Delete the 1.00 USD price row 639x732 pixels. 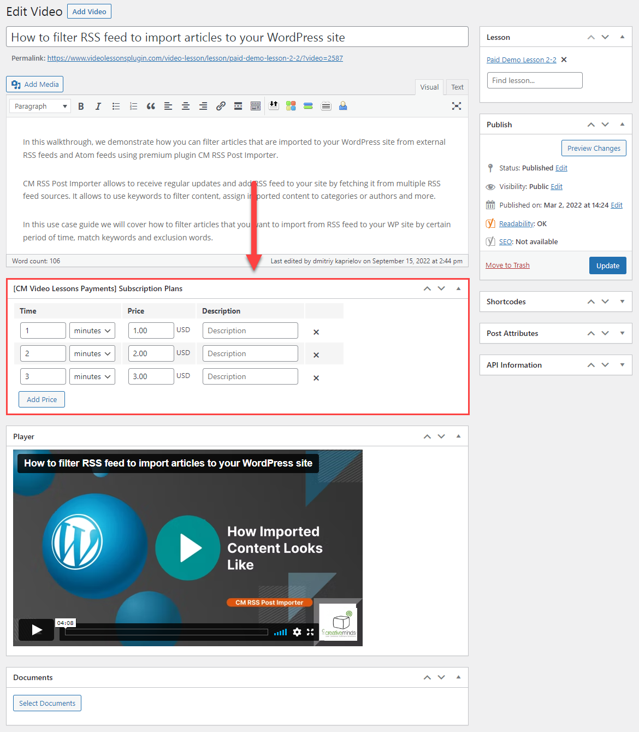[x=316, y=332]
